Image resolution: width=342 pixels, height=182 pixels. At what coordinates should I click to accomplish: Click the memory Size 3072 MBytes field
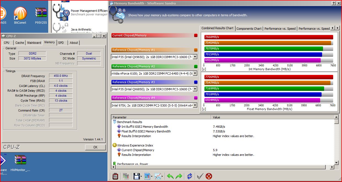pos(32,58)
